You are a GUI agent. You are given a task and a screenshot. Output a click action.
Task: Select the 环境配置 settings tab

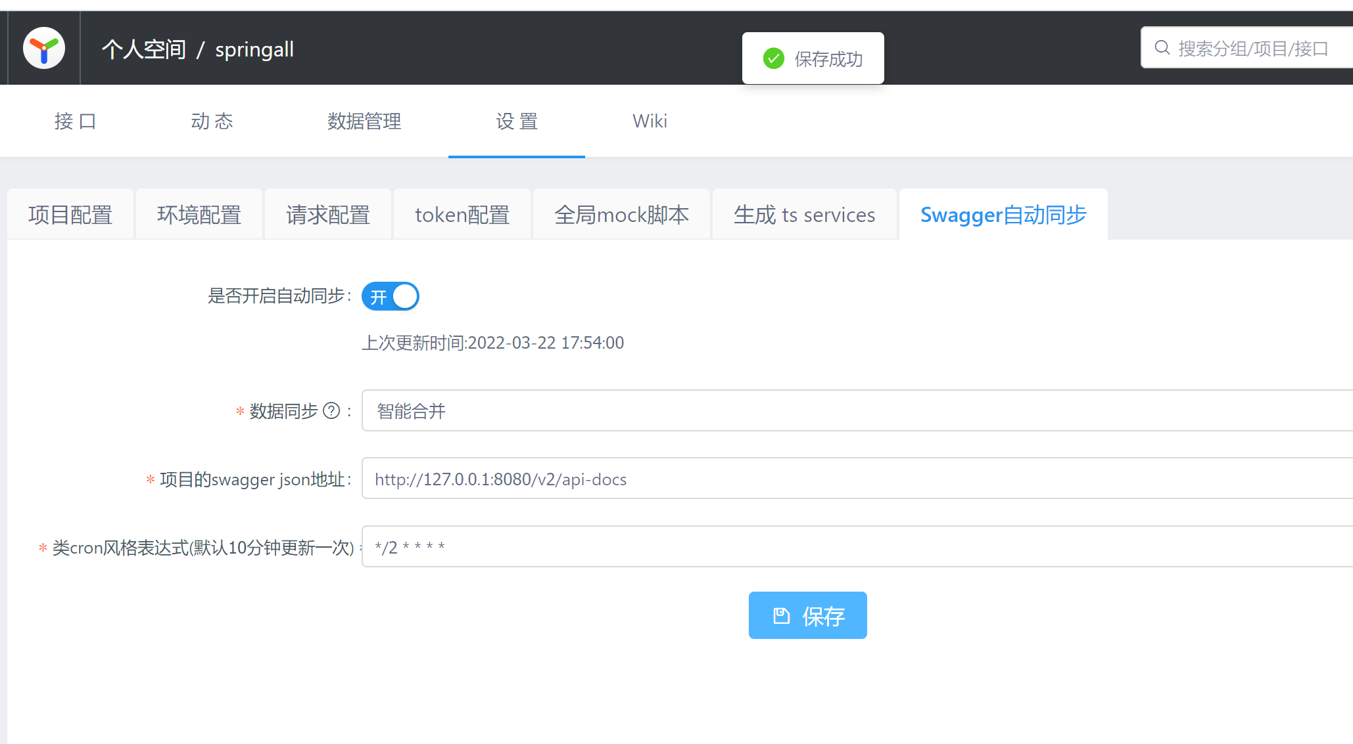click(199, 215)
